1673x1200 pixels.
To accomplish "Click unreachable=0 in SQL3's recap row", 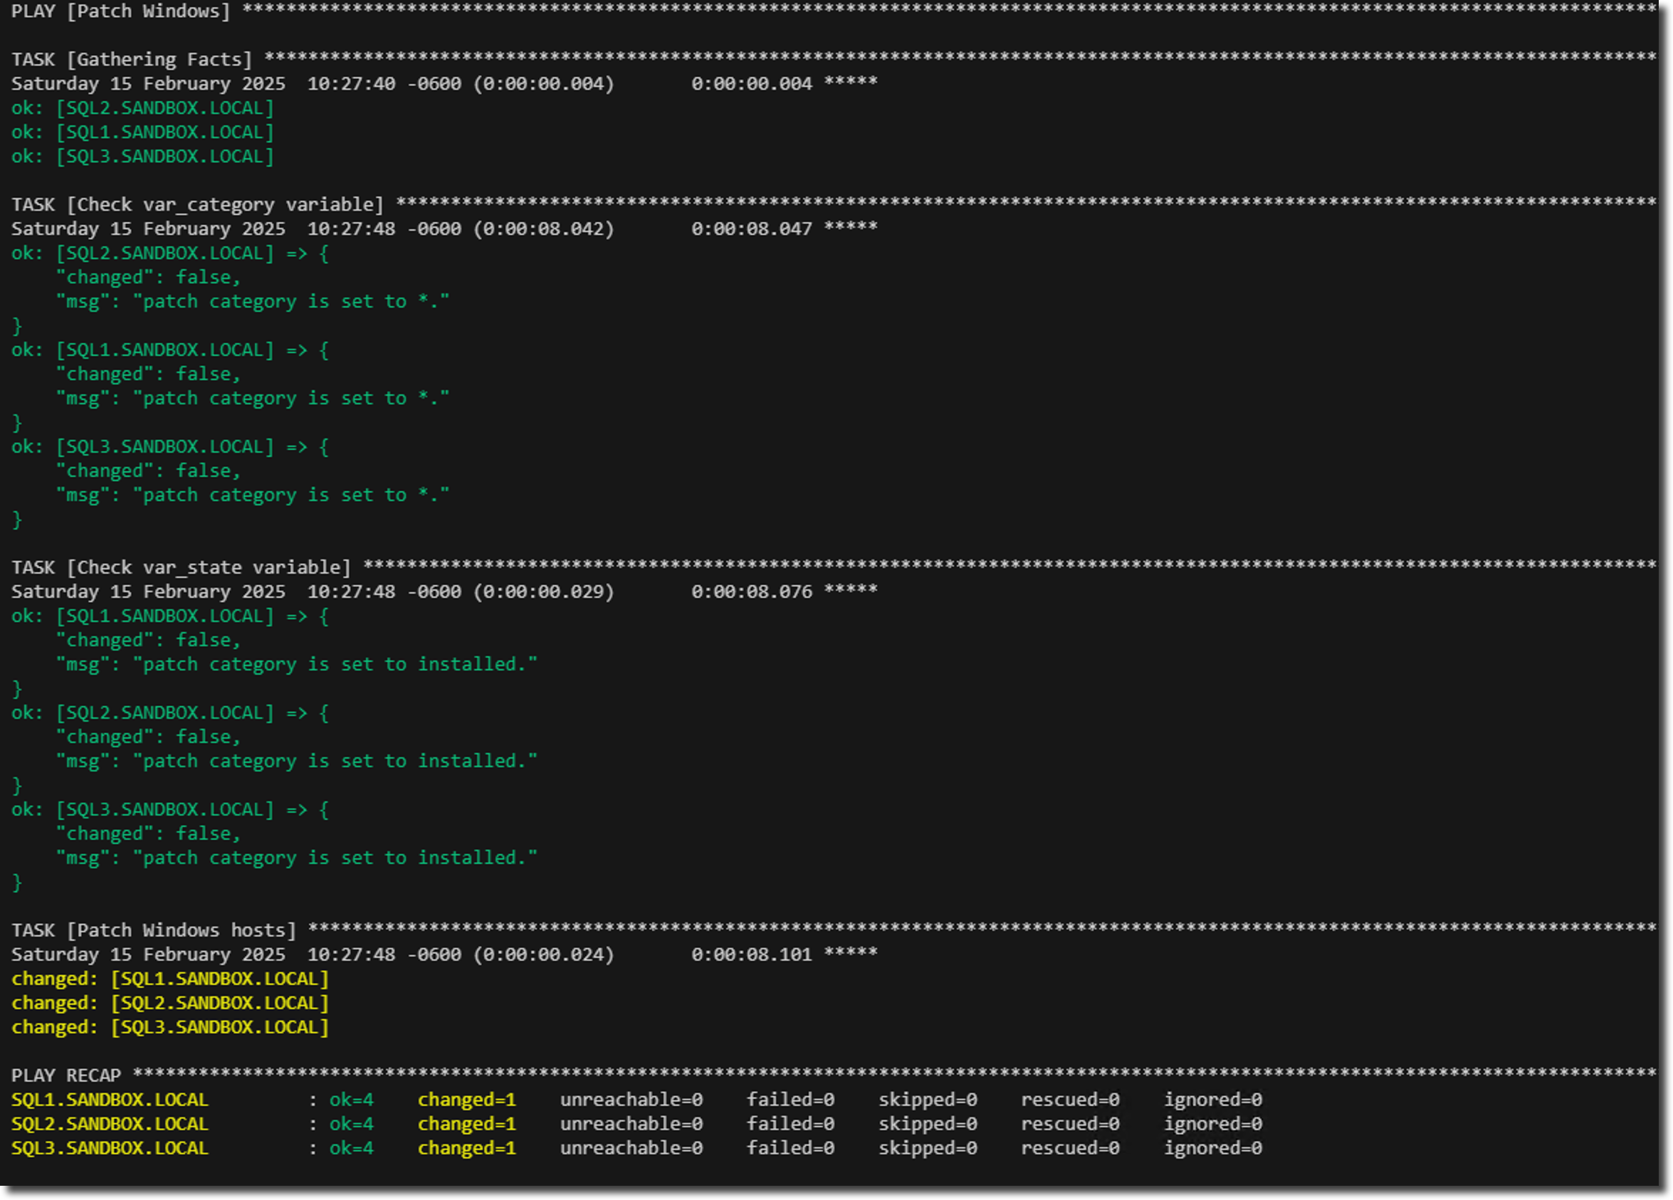I will pos(631,1148).
